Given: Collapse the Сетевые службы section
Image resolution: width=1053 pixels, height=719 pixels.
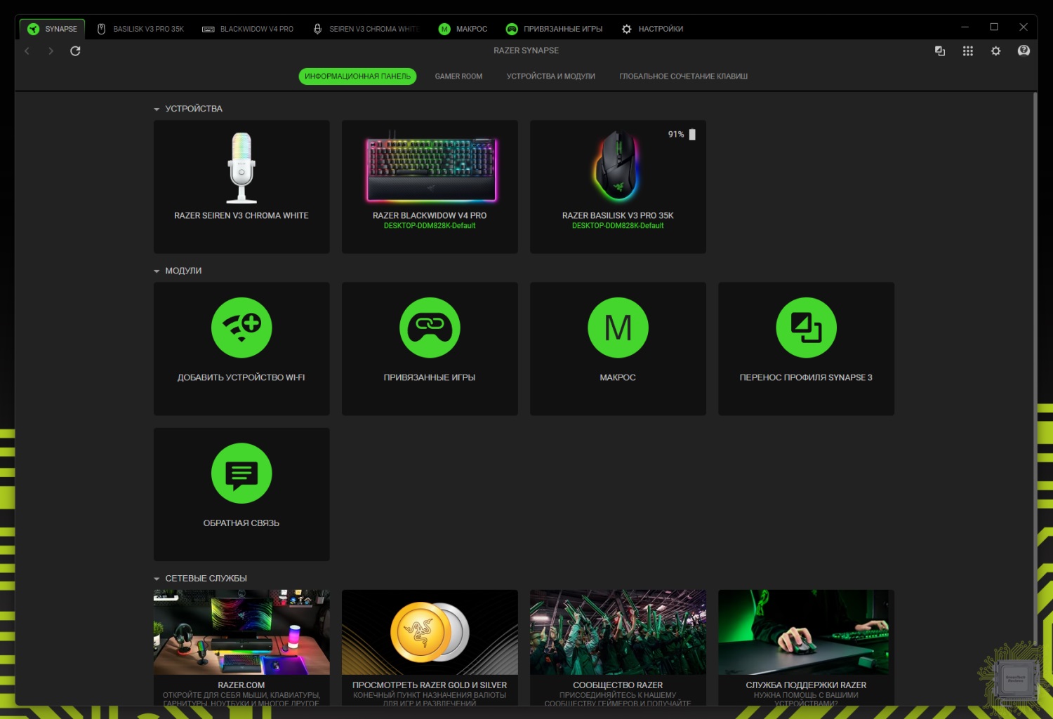Looking at the screenshot, I should [157, 579].
